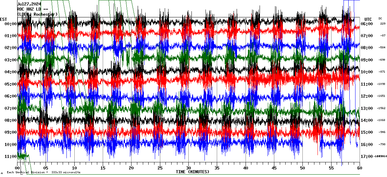Click the vertical division 333.33 microvolts note
Viewport: 387px width, 177px height.
pyautogui.click(x=43, y=172)
